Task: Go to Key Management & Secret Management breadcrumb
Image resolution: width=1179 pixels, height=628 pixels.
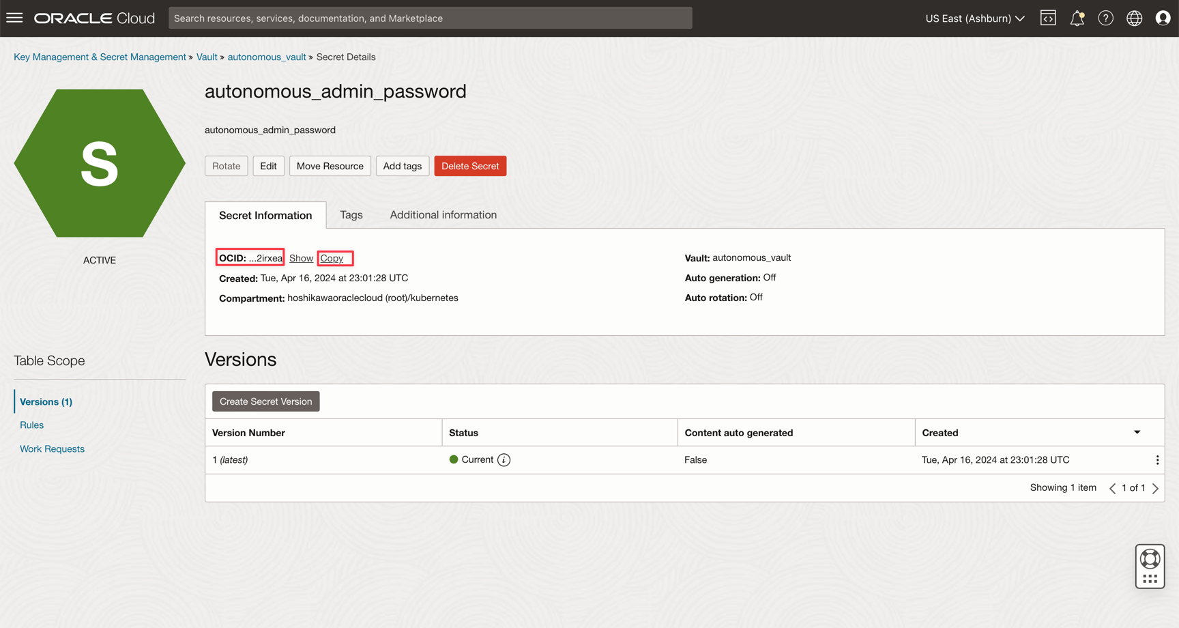Action: [100, 57]
